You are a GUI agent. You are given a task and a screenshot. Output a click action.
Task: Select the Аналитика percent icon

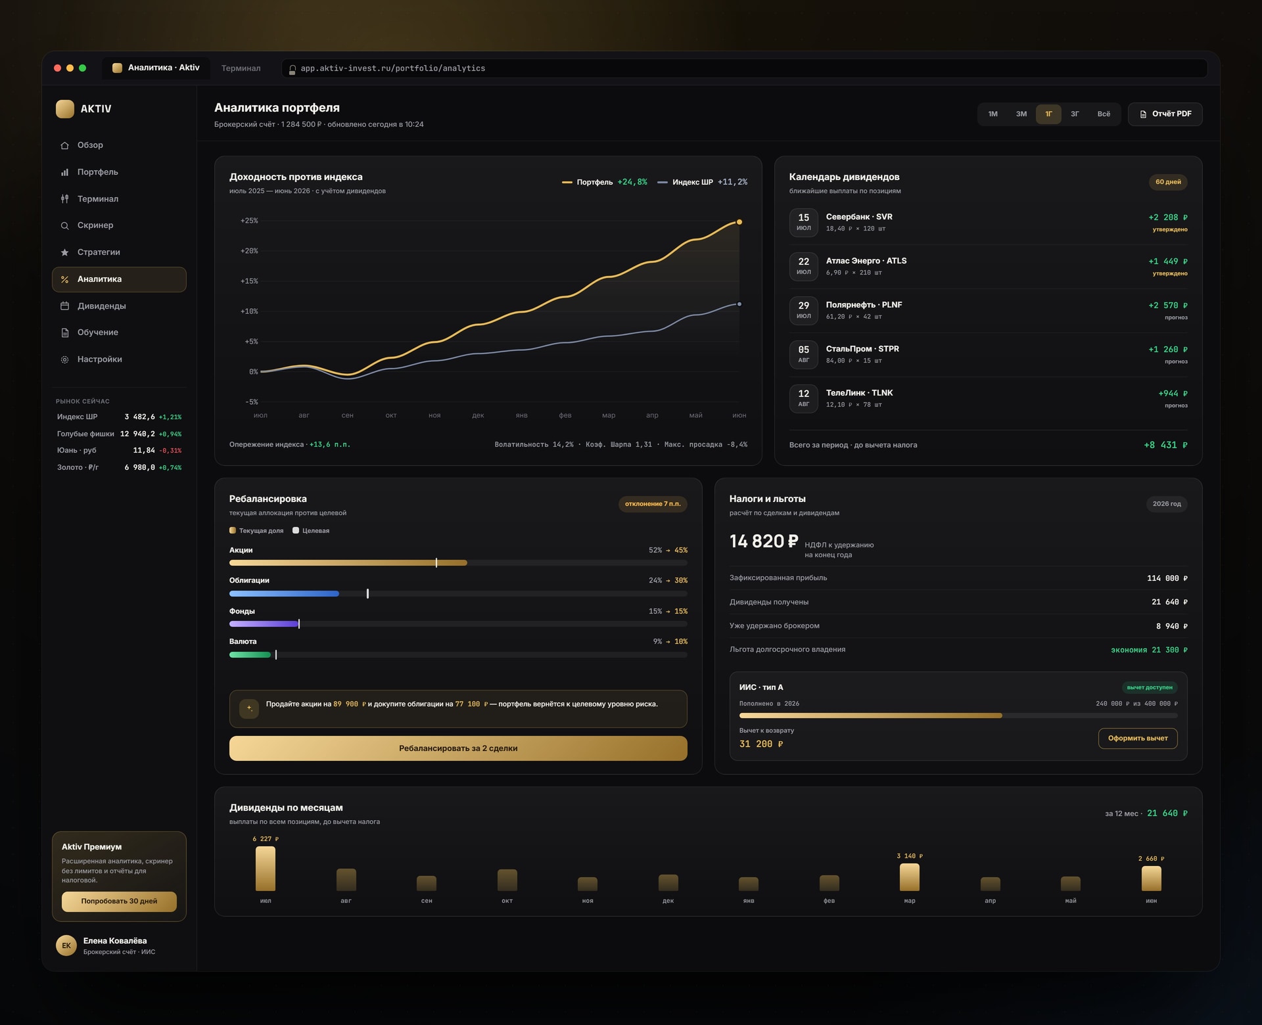64,279
